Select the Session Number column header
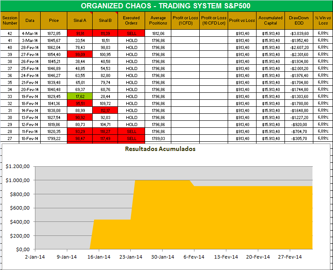The image size is (333, 270). 10,21
